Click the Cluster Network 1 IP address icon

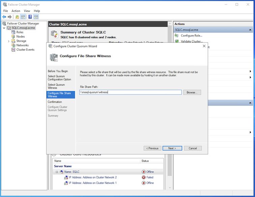click(x=66, y=183)
